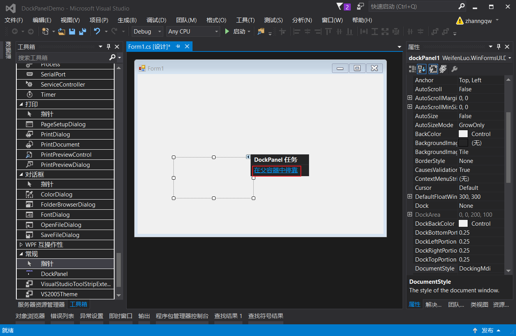Close the Toolbox panel

pyautogui.click(x=117, y=47)
